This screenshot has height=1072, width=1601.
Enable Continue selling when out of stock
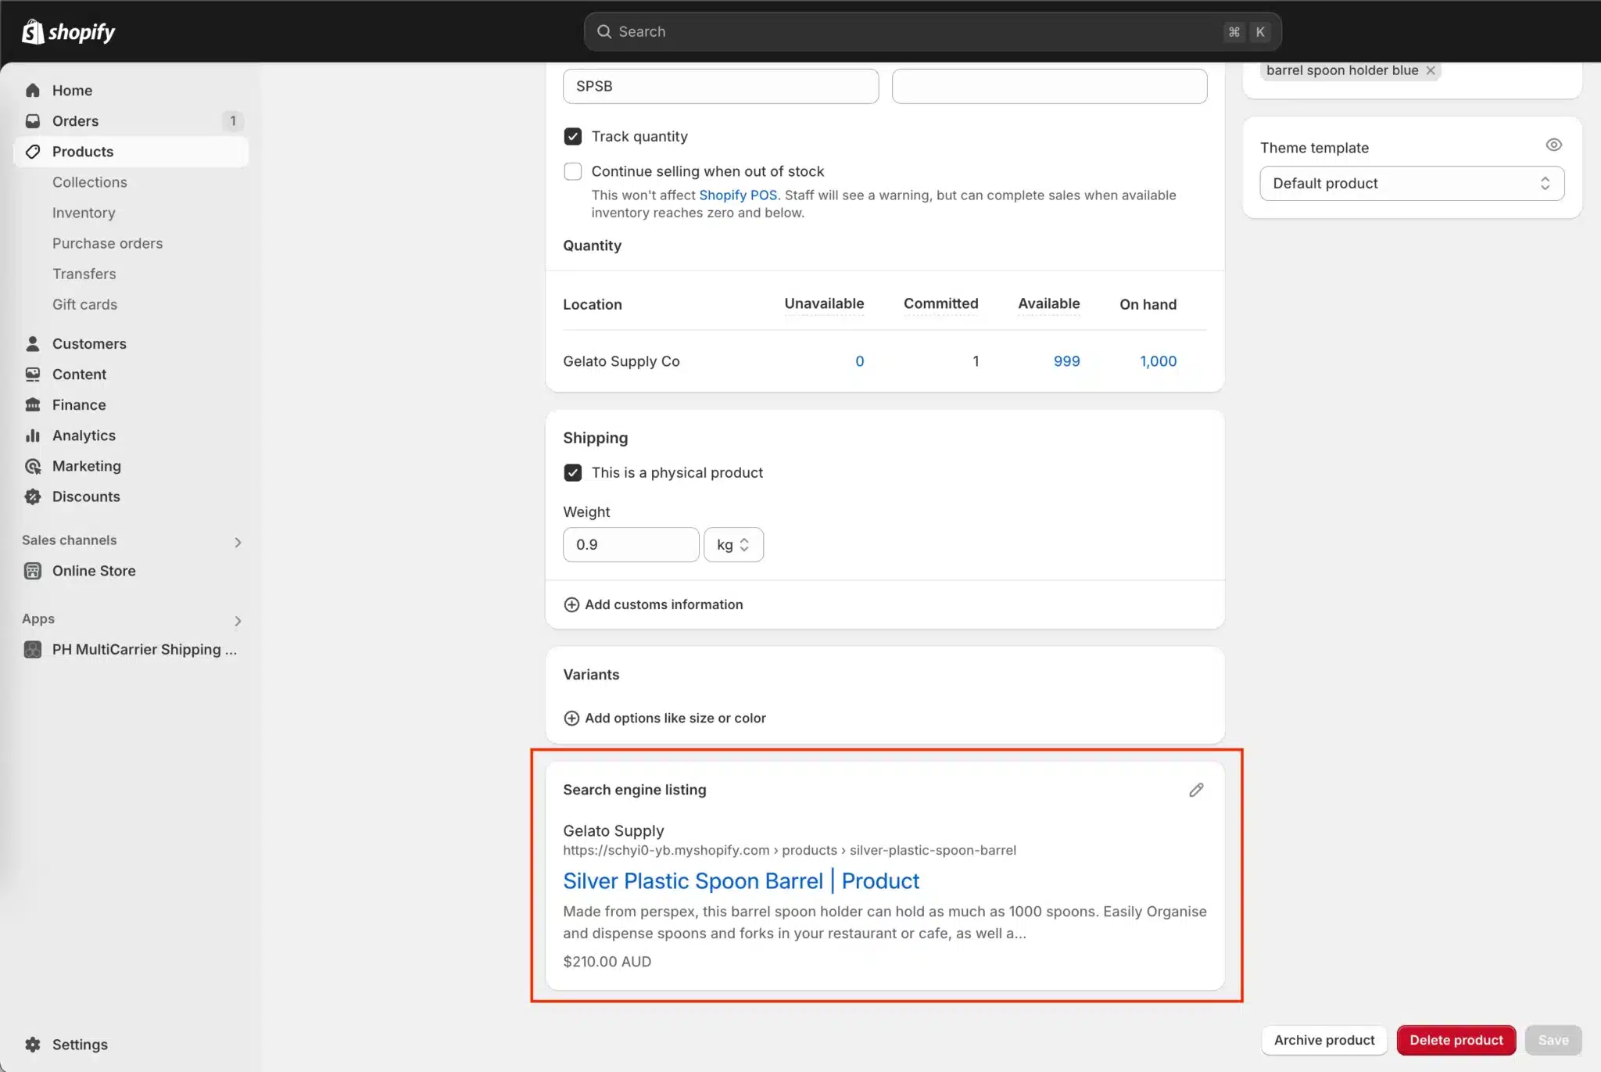[573, 171]
